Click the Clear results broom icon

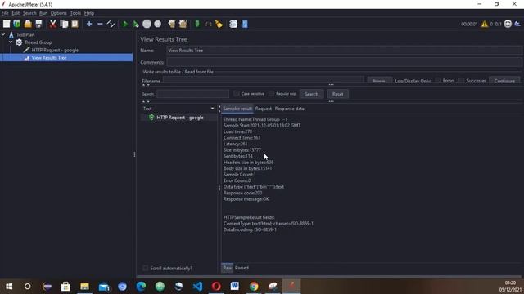click(x=172, y=24)
